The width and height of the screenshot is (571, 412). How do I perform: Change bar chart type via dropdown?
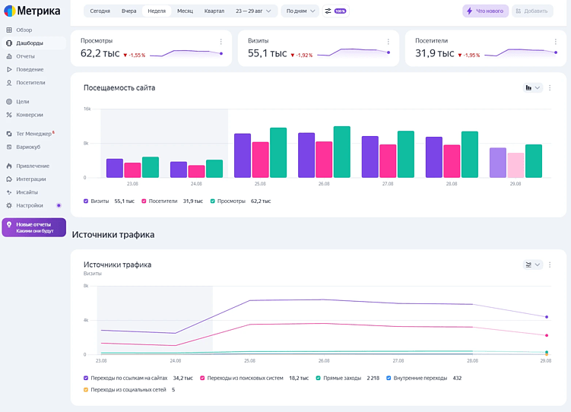coord(532,88)
